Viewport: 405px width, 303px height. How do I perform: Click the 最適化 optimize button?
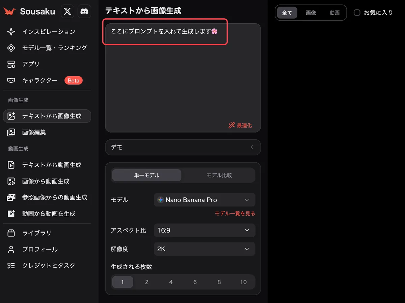point(240,126)
